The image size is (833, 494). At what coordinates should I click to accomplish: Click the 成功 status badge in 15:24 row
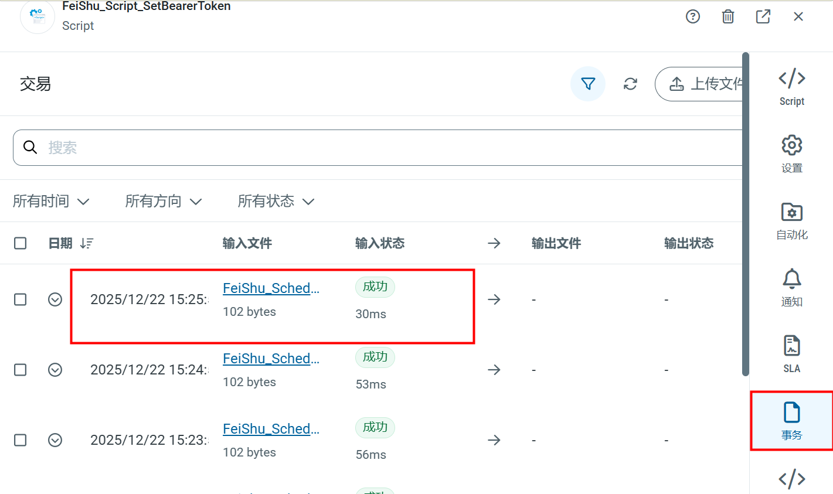click(375, 357)
